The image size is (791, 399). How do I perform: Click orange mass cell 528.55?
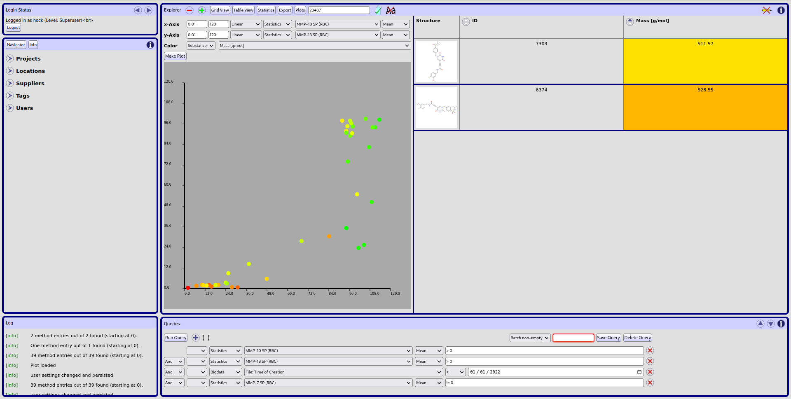705,107
